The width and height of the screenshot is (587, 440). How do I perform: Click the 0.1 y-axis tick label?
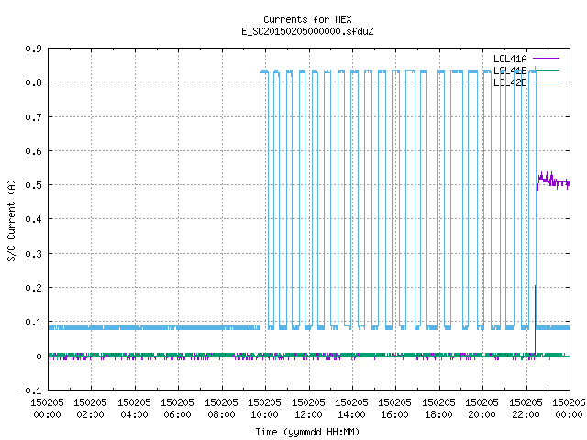[x=33, y=322]
